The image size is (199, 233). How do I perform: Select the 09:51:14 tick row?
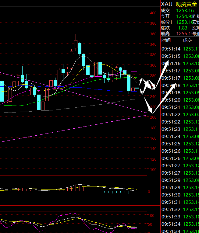coord(179,49)
